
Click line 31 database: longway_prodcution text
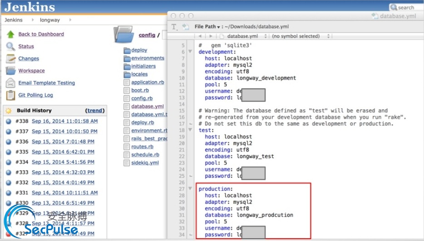[x=249, y=215]
